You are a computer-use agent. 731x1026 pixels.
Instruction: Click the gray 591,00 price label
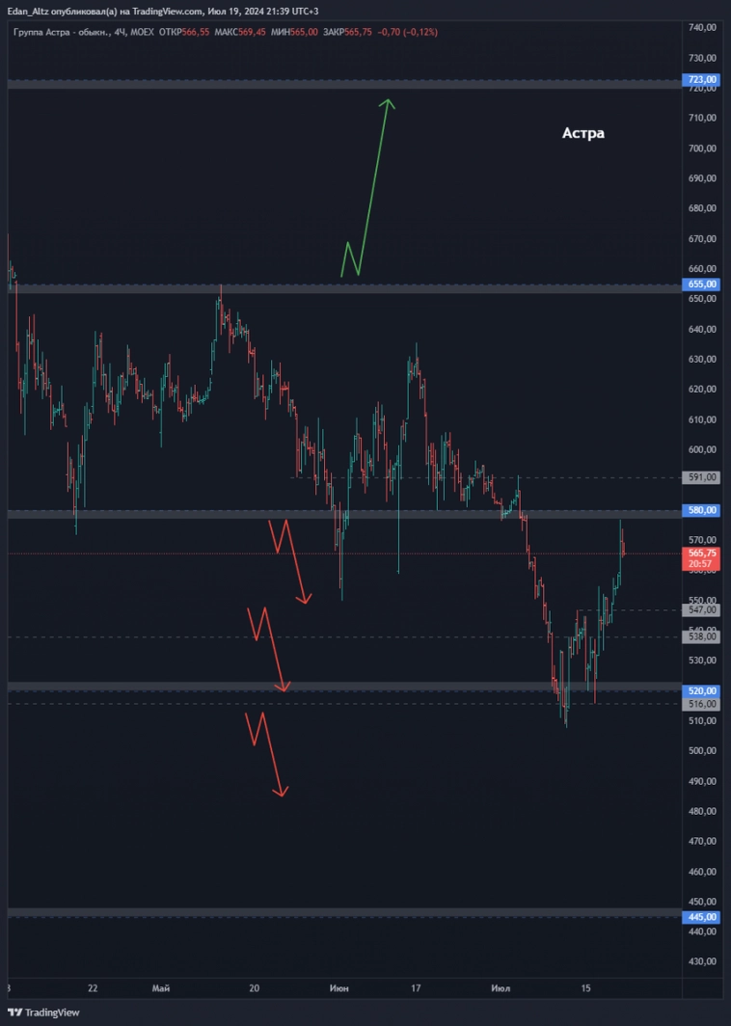pos(702,477)
